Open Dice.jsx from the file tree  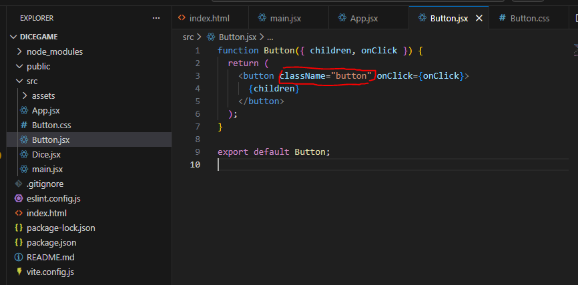tap(46, 154)
